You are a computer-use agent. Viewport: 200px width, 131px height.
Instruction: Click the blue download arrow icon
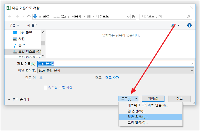(x=35, y=17)
